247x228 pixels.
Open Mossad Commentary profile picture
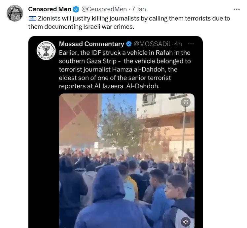tap(46, 51)
